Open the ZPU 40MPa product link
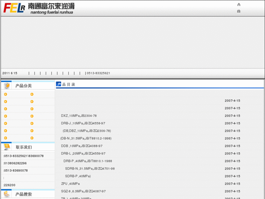Image resolution: width=265 pixels, height=199 pixels. (70, 184)
